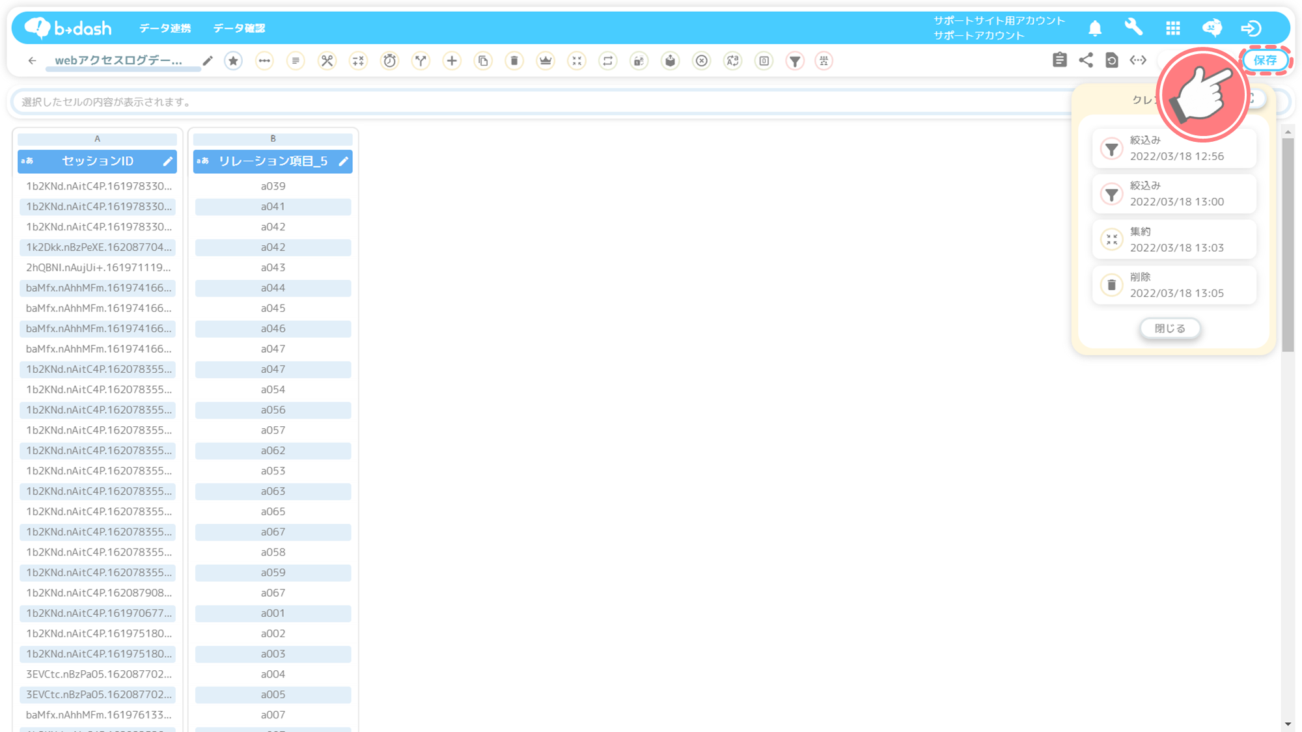Image resolution: width=1302 pixels, height=732 pixels.
Task: Select the セッションID column header
Action: 97,161
